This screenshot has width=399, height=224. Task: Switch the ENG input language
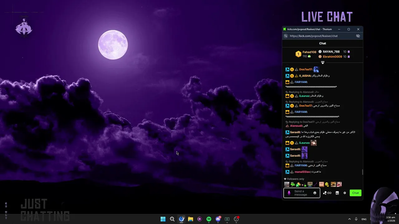coord(364,219)
